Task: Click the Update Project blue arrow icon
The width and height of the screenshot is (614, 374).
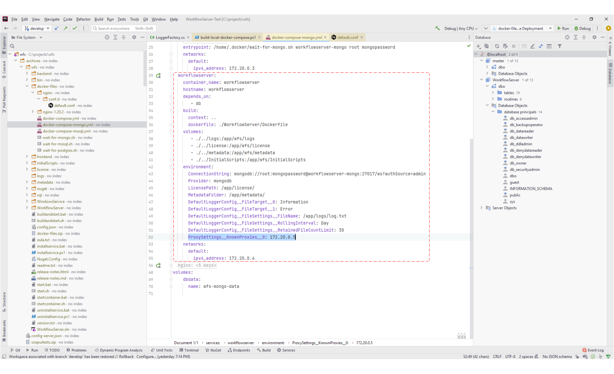Action: pyautogui.click(x=57, y=28)
